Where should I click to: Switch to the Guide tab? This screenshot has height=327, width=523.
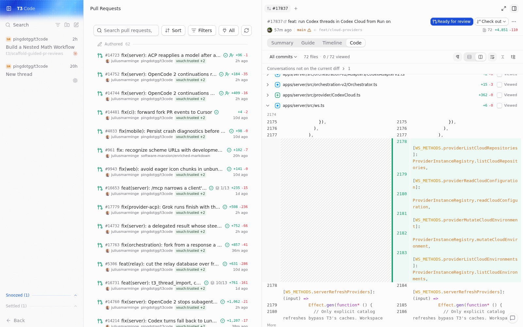pyautogui.click(x=308, y=43)
